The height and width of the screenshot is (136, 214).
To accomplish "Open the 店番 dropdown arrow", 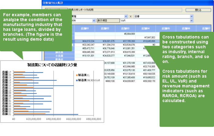I will click(192, 16).
